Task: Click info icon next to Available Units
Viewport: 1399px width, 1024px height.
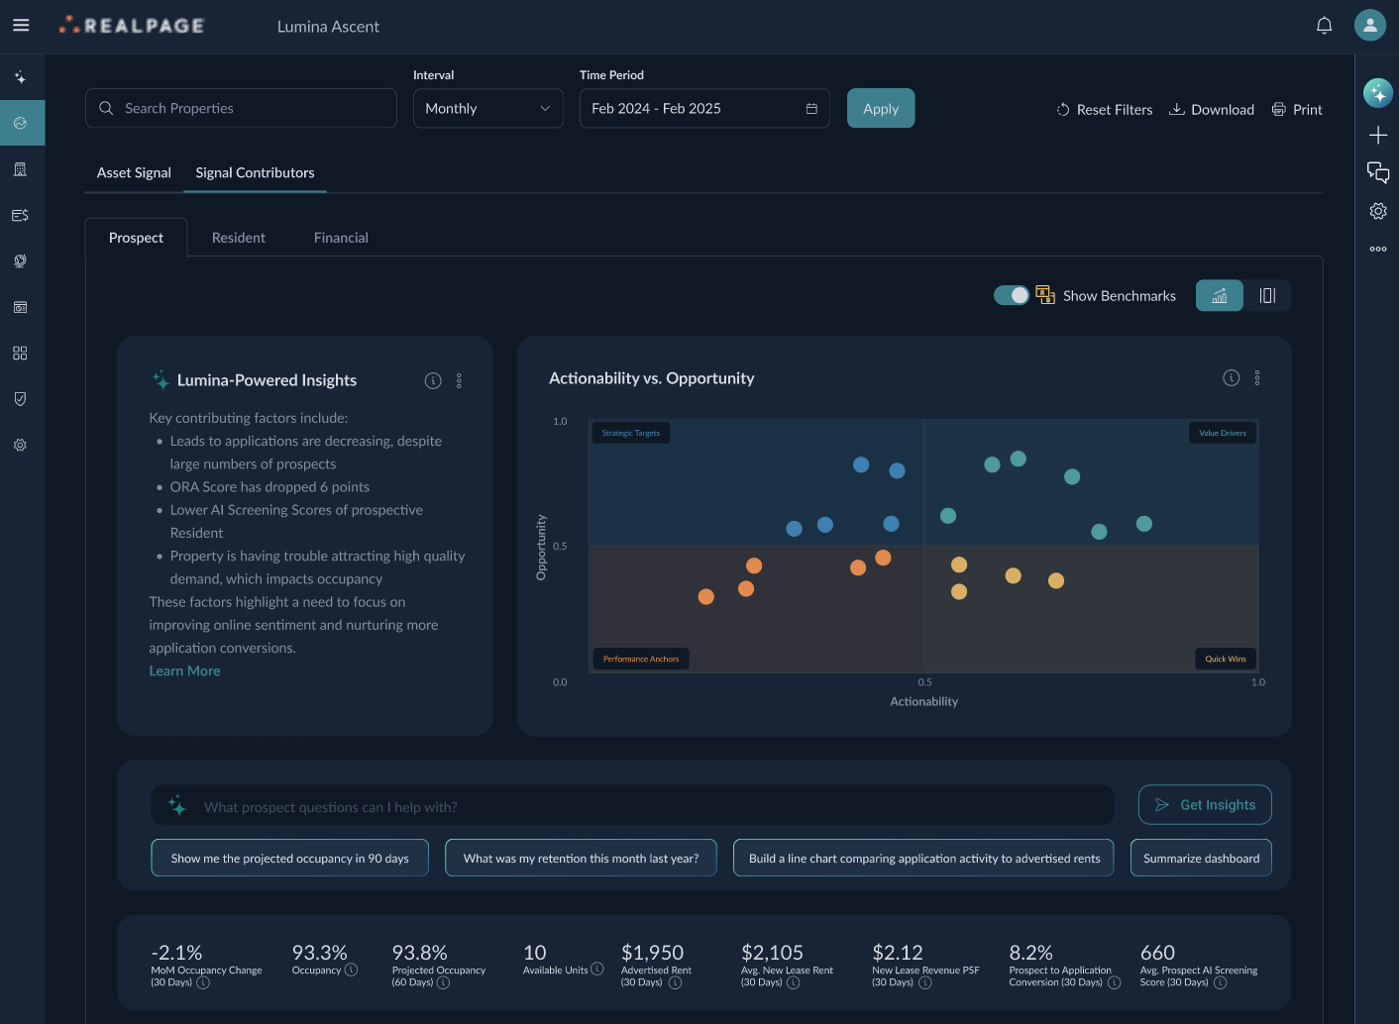Action: (597, 969)
